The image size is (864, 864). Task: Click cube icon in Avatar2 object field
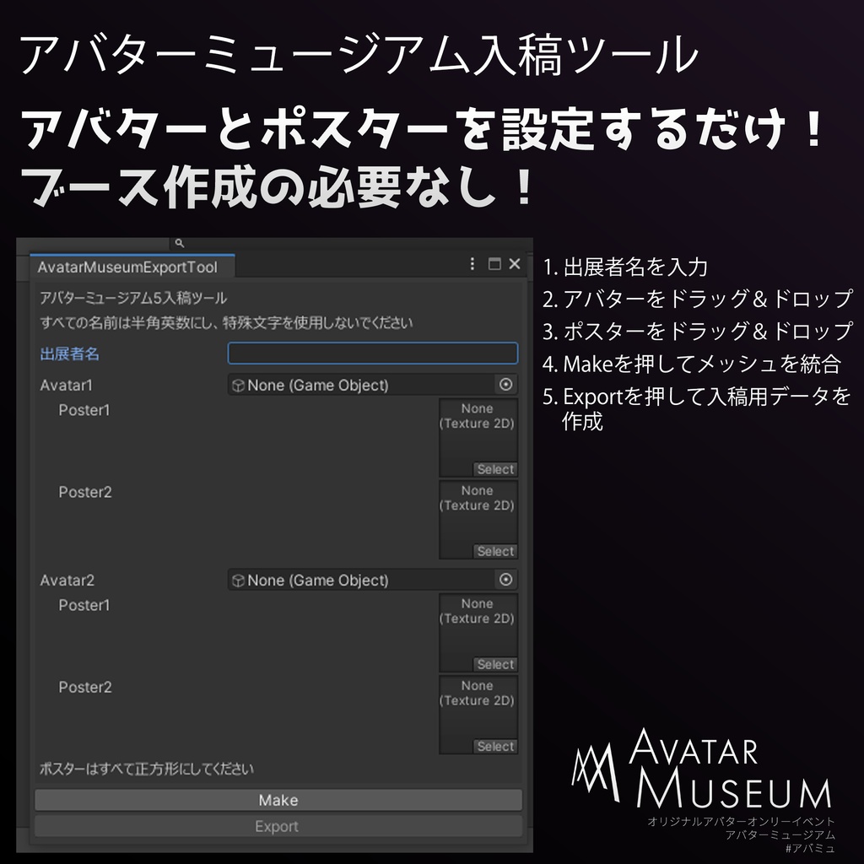click(238, 580)
